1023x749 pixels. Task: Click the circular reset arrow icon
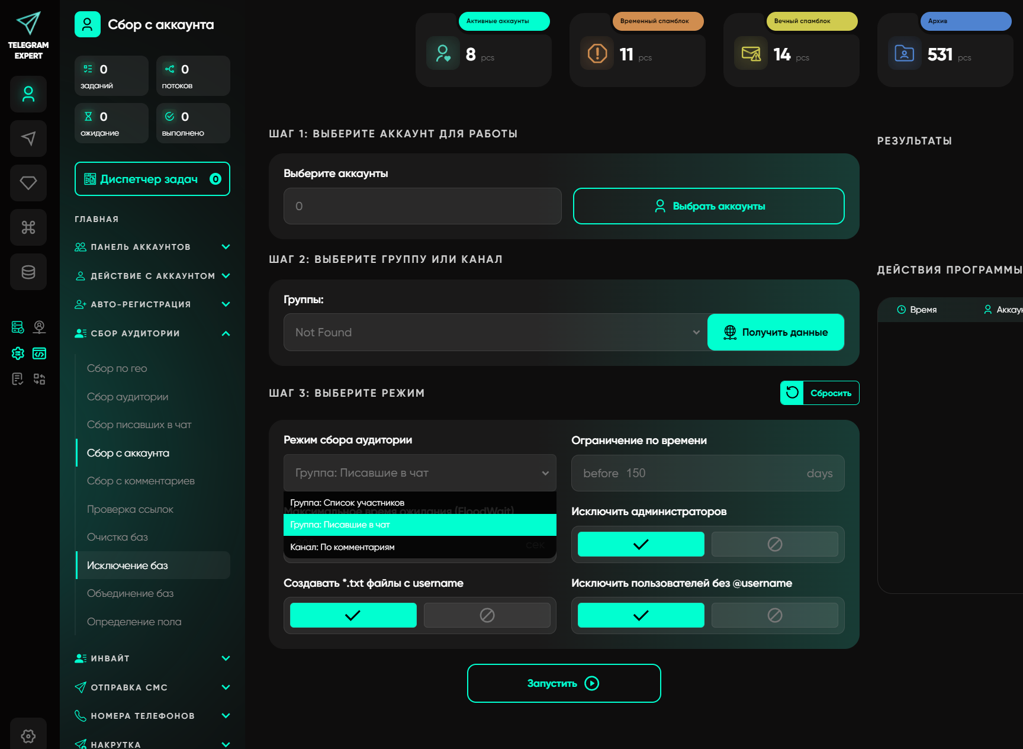click(x=792, y=393)
